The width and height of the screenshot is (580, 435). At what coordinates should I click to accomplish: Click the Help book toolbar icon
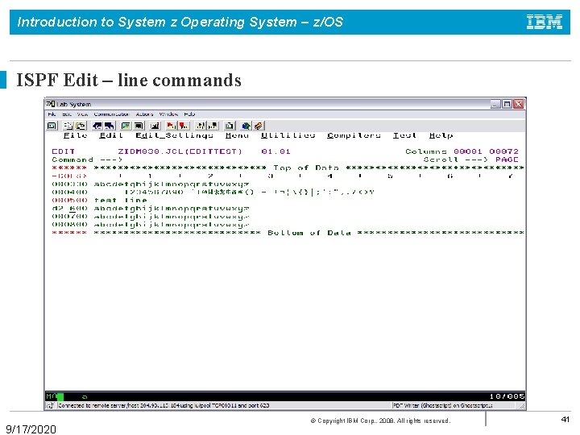point(259,126)
